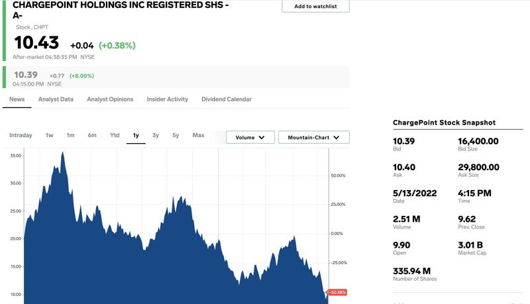Select the Max chart range
This screenshot has width=530, height=304.
[198, 135]
